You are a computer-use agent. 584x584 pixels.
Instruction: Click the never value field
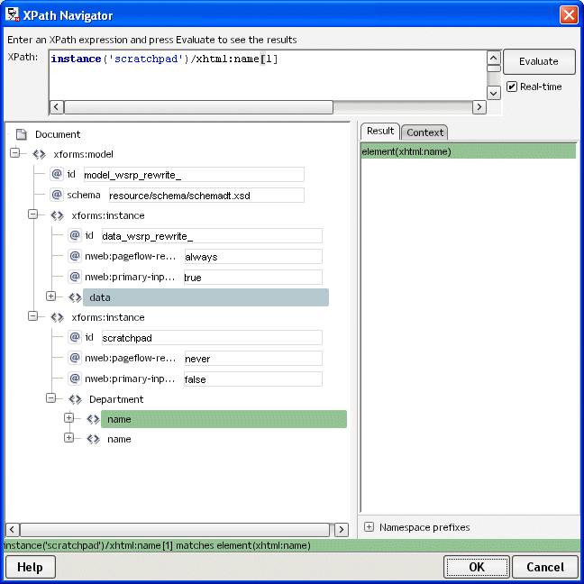[253, 359]
